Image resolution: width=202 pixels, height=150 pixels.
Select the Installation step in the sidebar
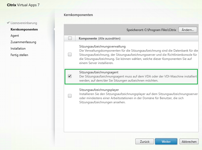click(18, 48)
